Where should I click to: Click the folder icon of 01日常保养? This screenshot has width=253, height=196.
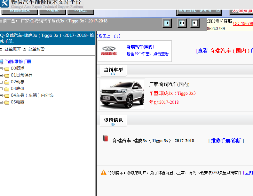(x=7, y=76)
